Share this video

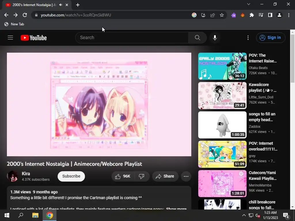coord(165,176)
